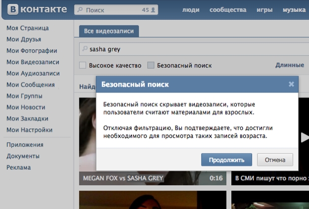Screen dimensions: 309x209
Task: Click the magnifier icon in the top search box
Action: (x=80, y=9)
